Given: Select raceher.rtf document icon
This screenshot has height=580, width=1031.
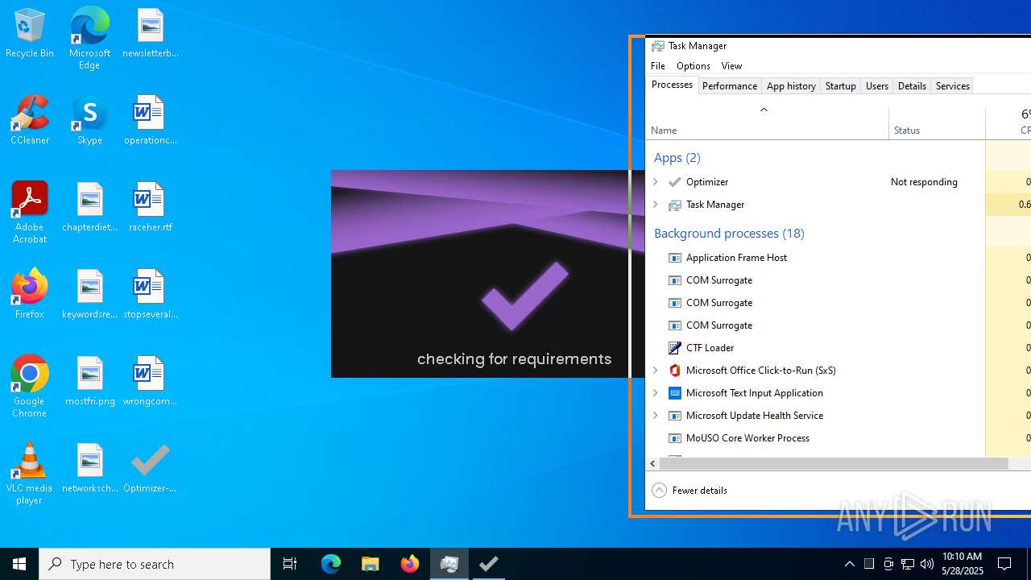Looking at the screenshot, I should point(150,208).
